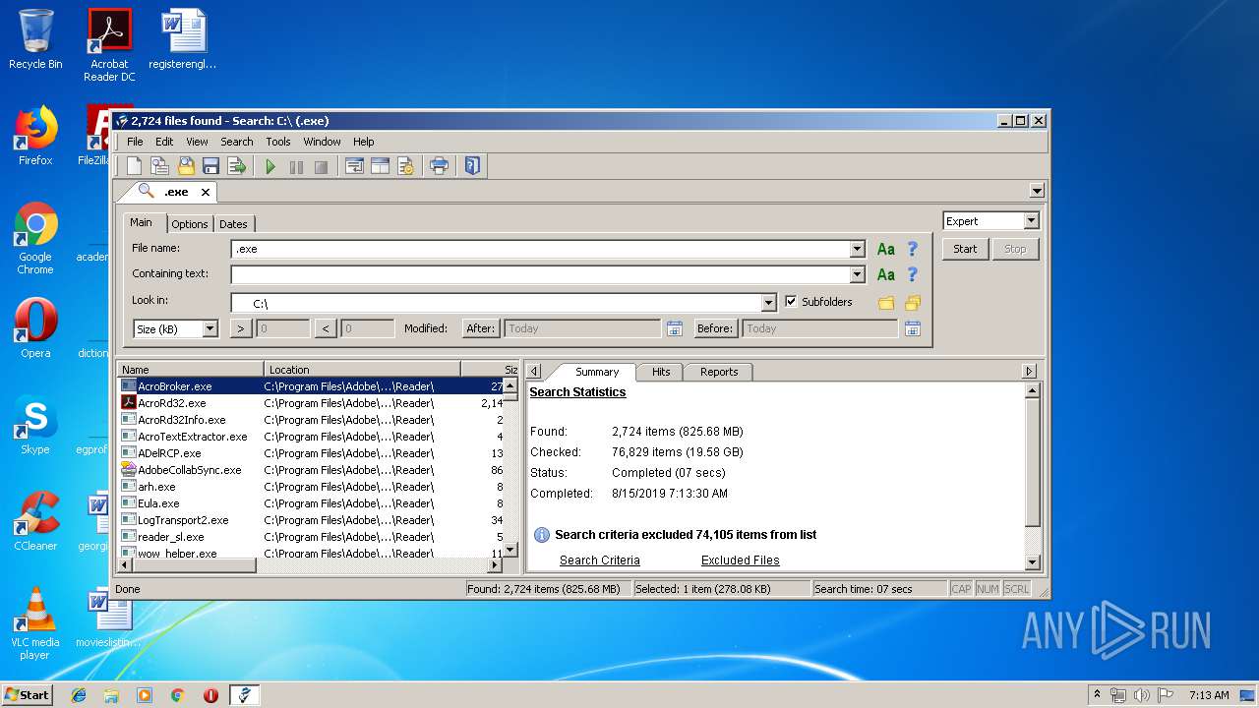Image resolution: width=1259 pixels, height=708 pixels.
Task: Toggle case sensitivity Aa for Containing text
Action: tap(886, 274)
